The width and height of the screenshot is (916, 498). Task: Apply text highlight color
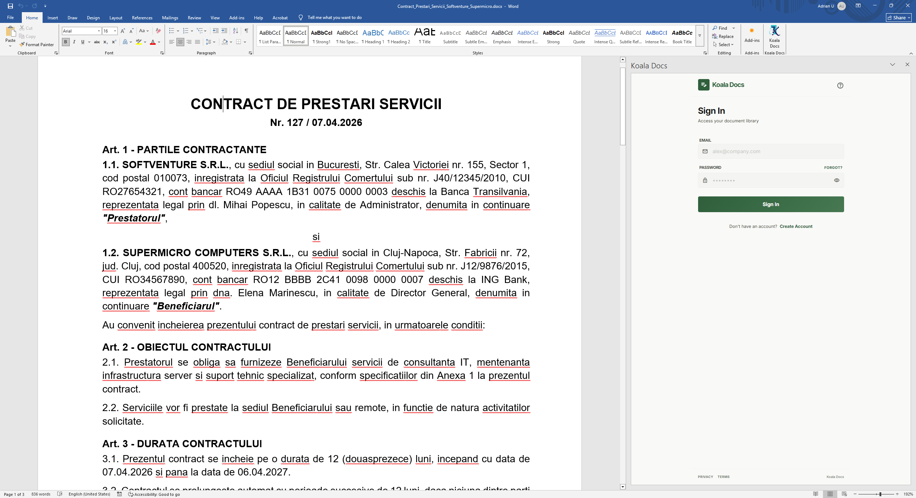tap(139, 42)
